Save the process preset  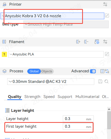(100, 82)
